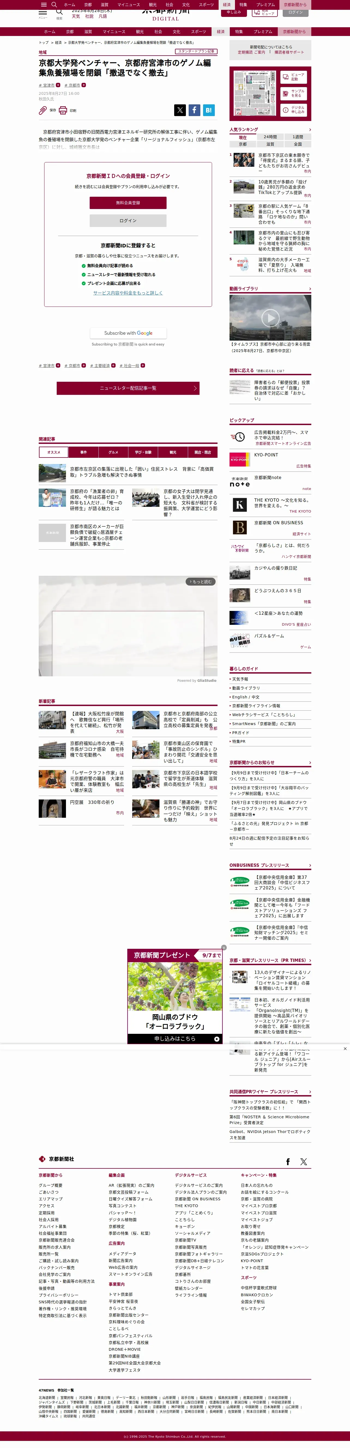Click plus icon beside 主要経済 tag
Screen dimensions: 350x1448
[114, 365]
